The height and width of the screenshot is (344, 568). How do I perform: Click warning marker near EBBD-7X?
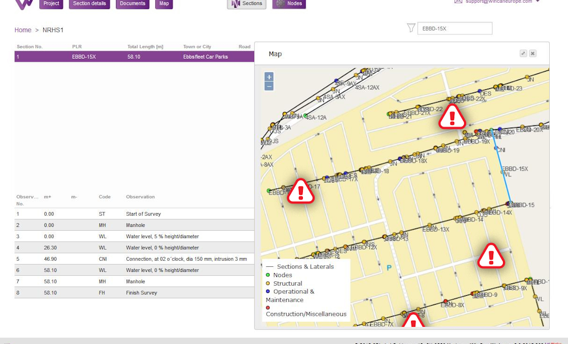(x=413, y=321)
